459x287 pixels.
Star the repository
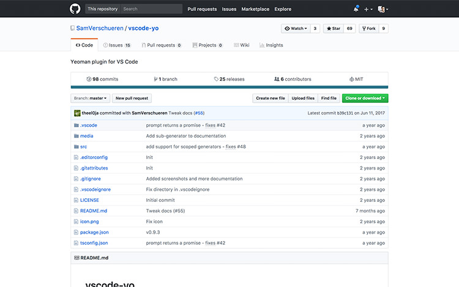[x=334, y=28]
